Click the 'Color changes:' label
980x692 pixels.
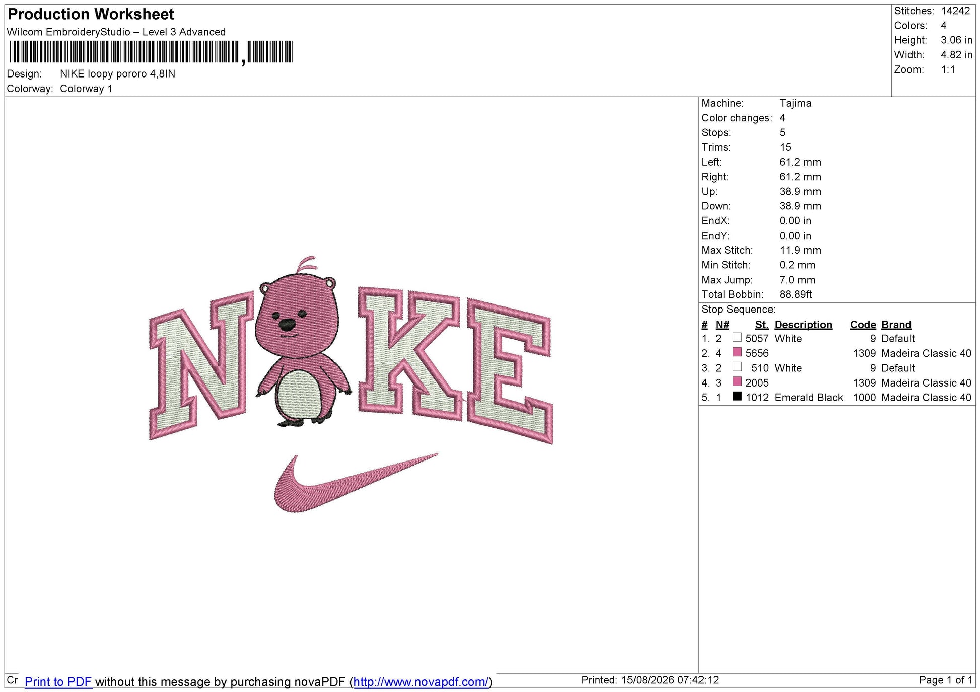(736, 118)
